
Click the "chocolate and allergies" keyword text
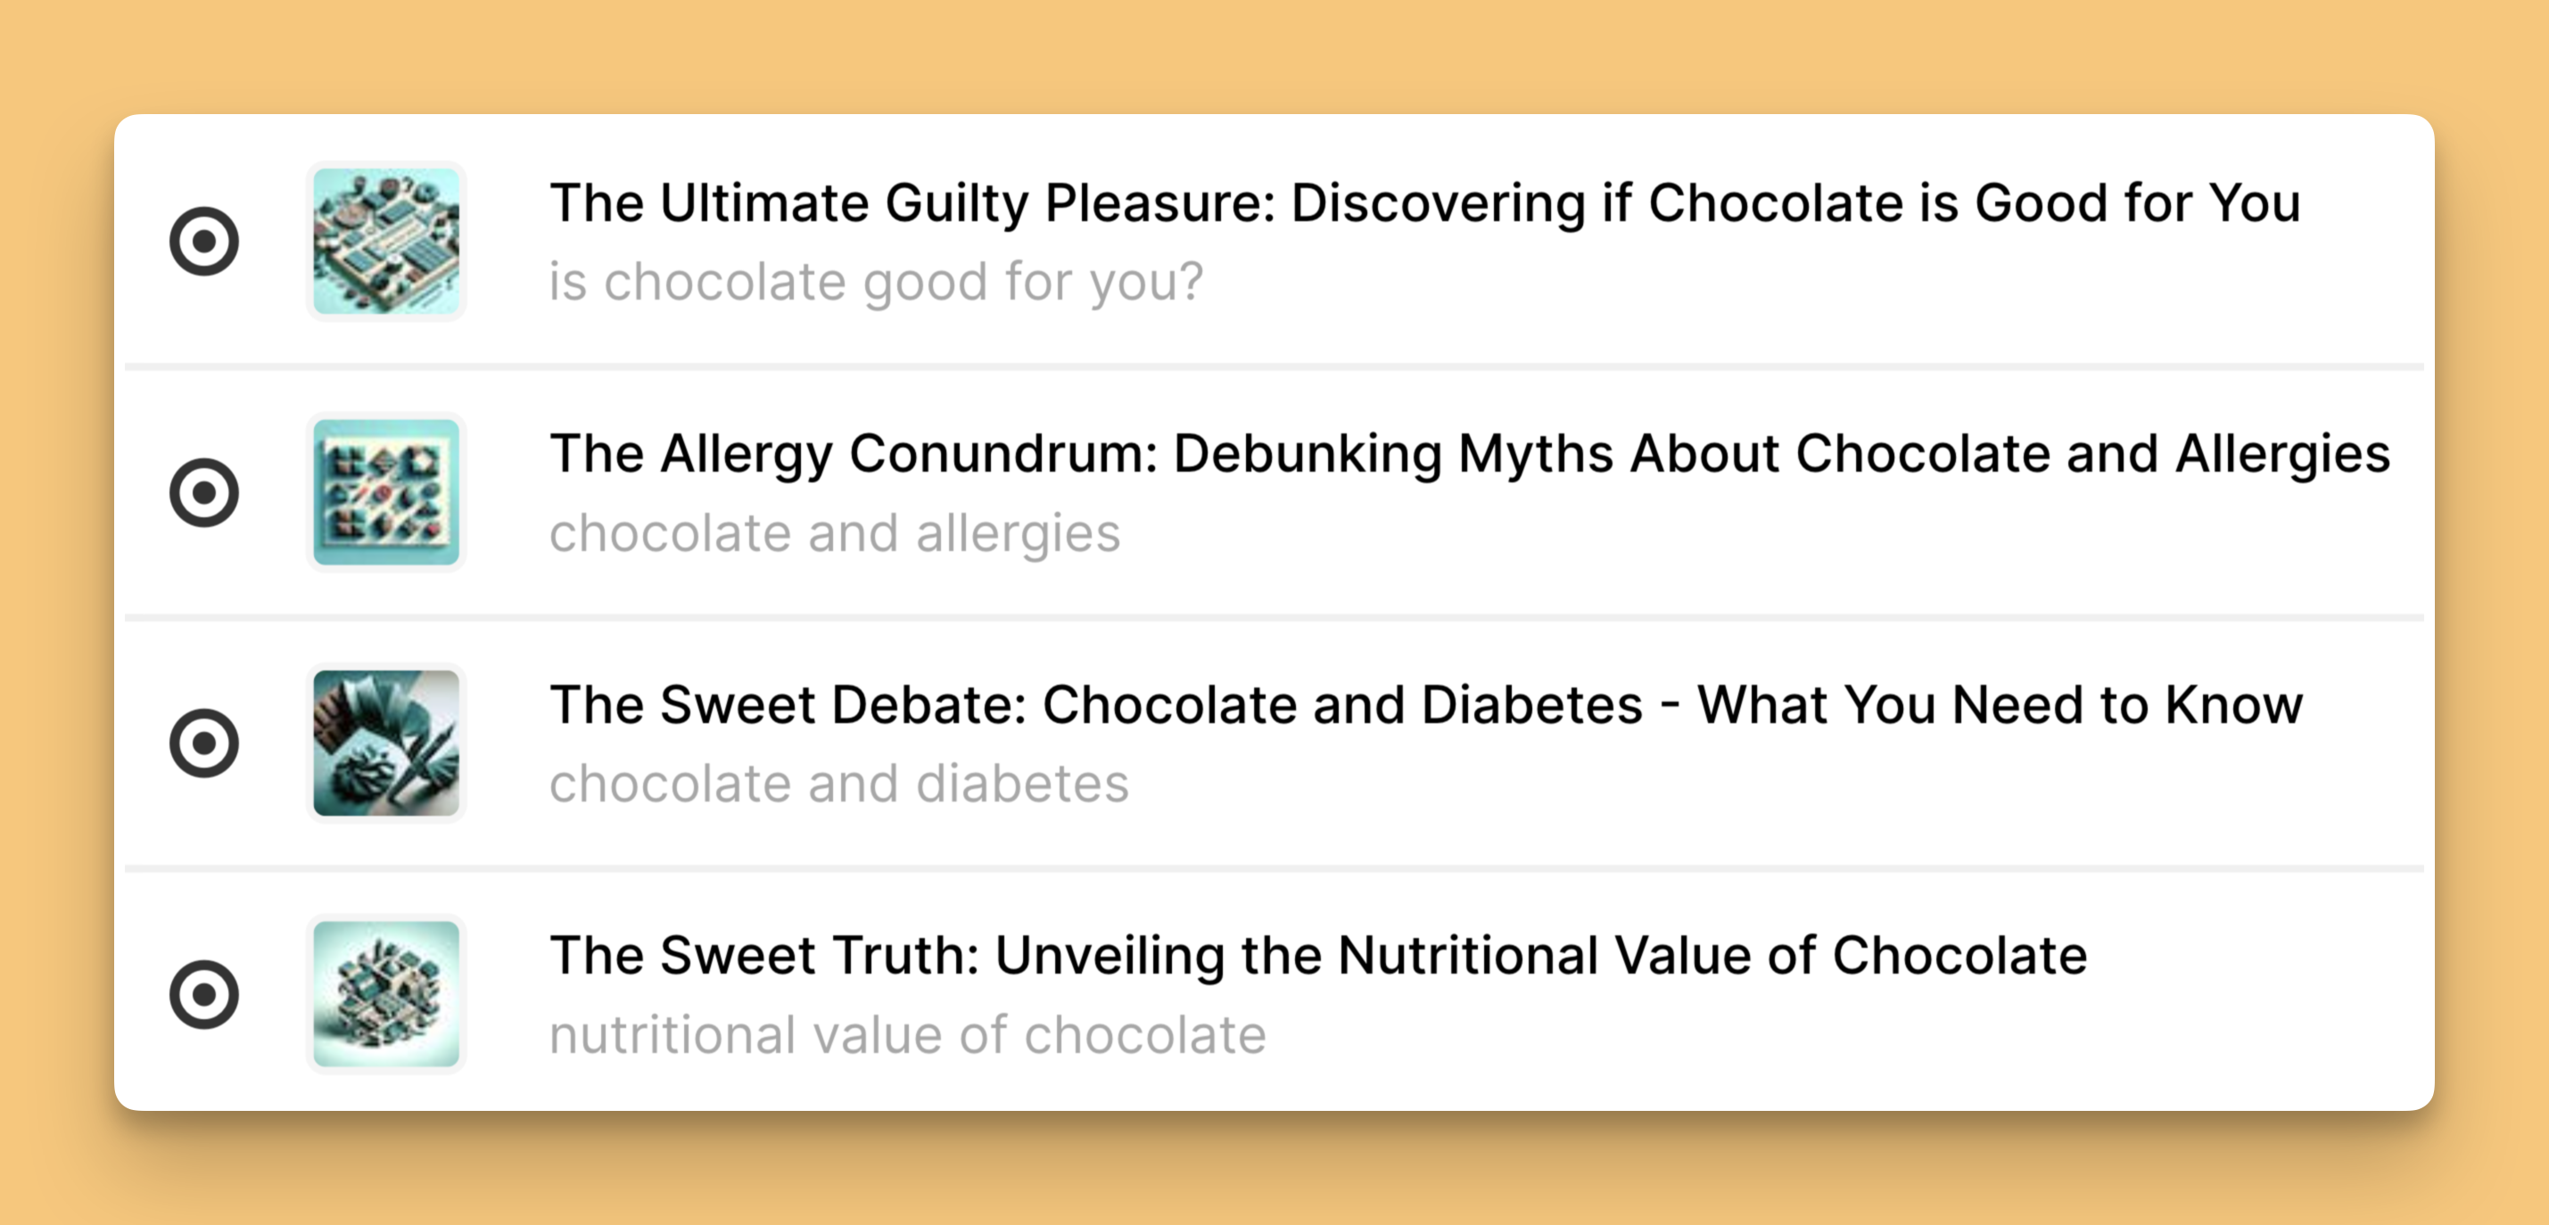pyautogui.click(x=834, y=533)
